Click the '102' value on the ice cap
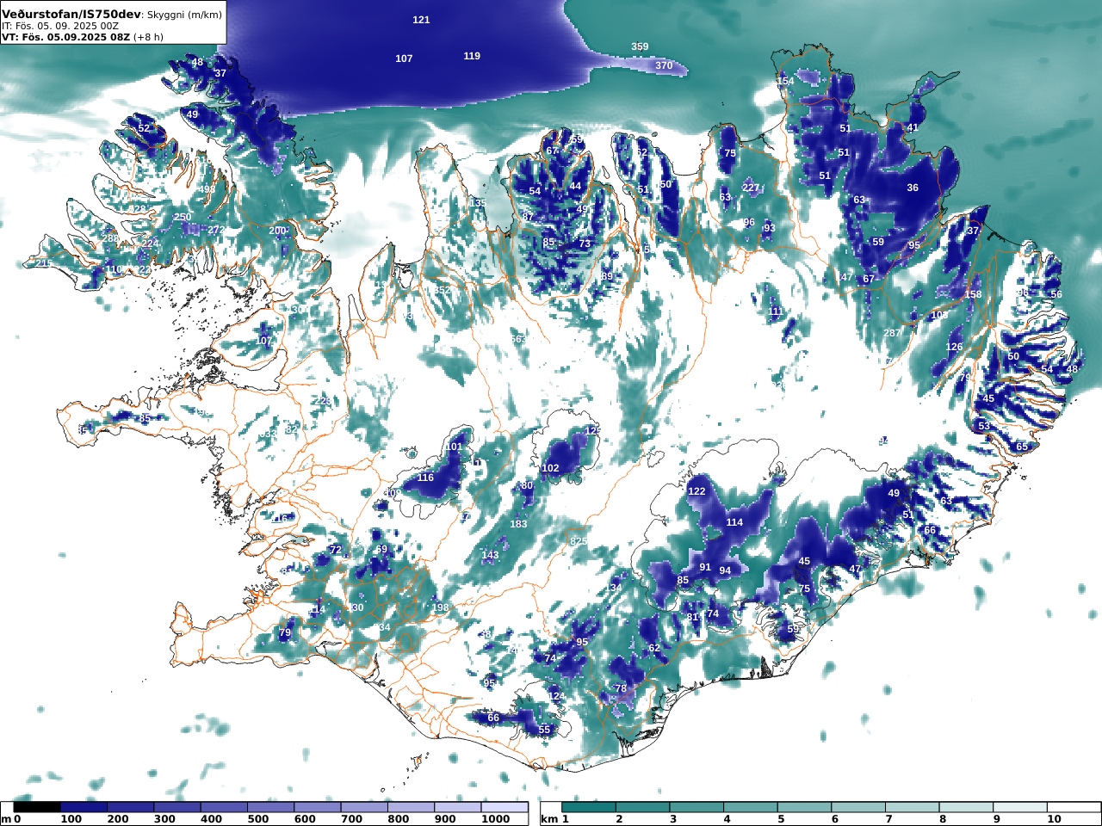The width and height of the screenshot is (1102, 826). coord(550,468)
